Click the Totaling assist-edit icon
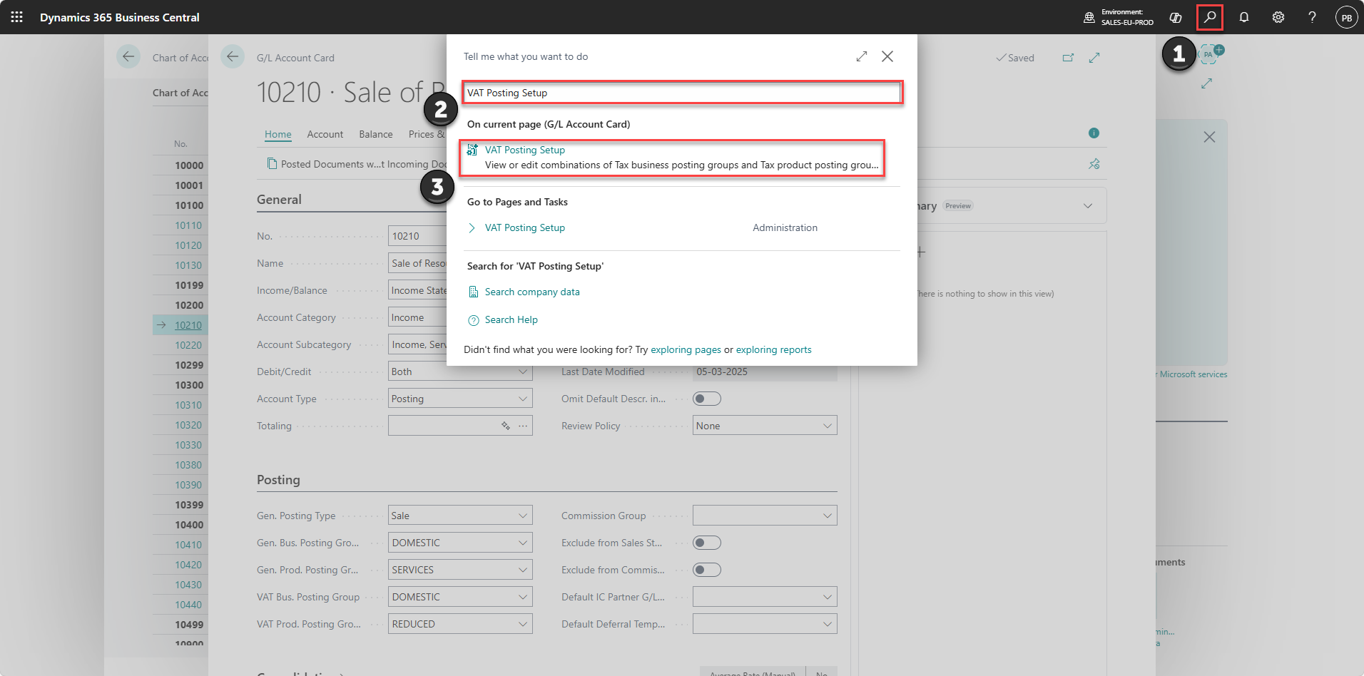This screenshot has height=676, width=1364. [x=505, y=426]
